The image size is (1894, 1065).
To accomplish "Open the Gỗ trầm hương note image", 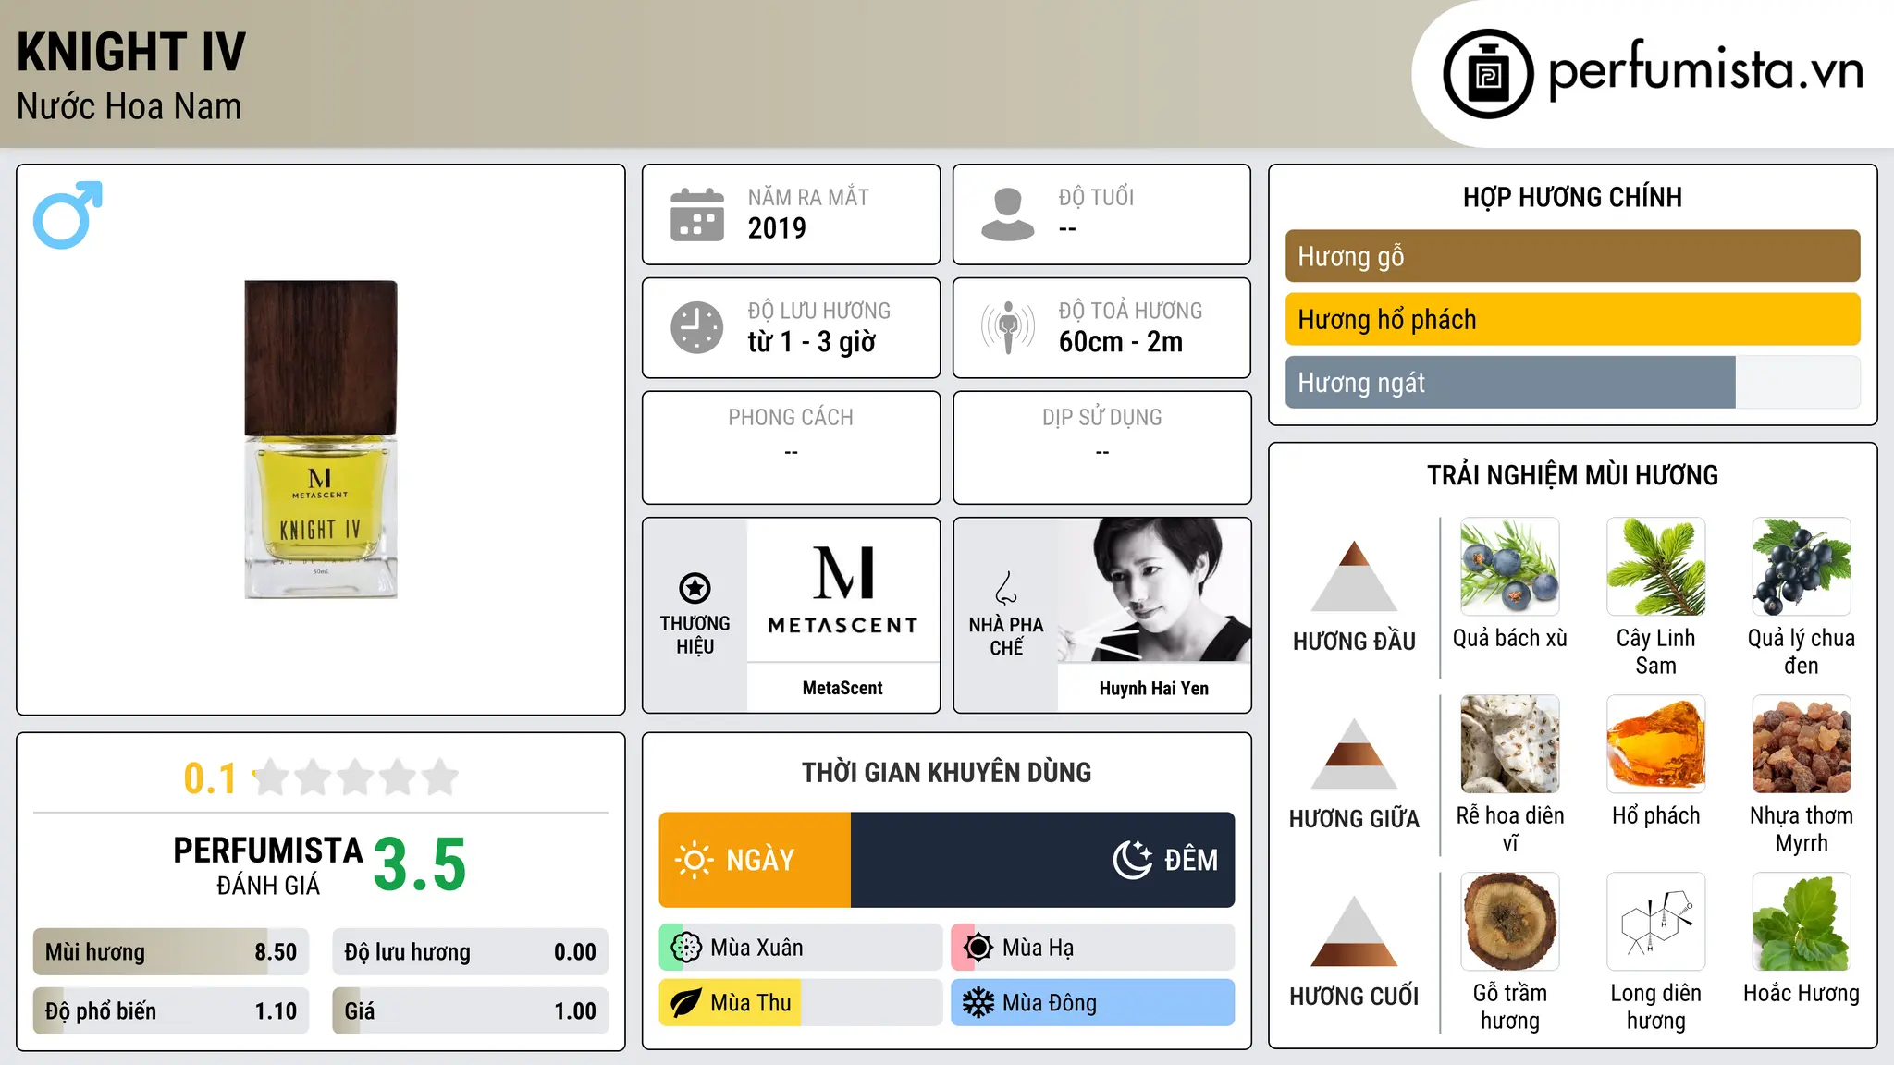I will coord(1510,922).
